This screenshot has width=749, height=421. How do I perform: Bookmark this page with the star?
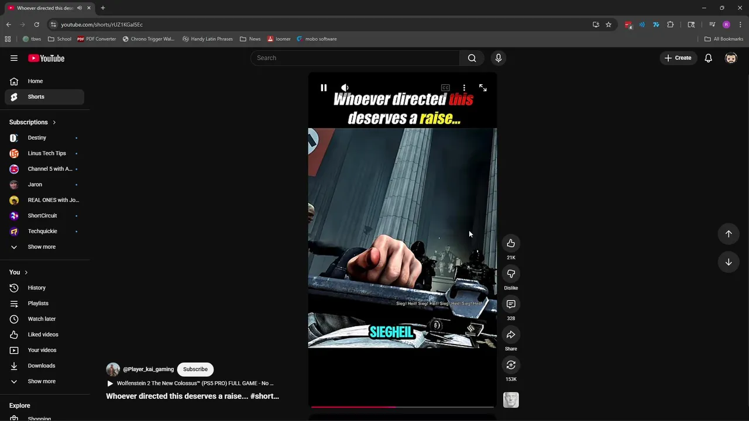point(609,25)
